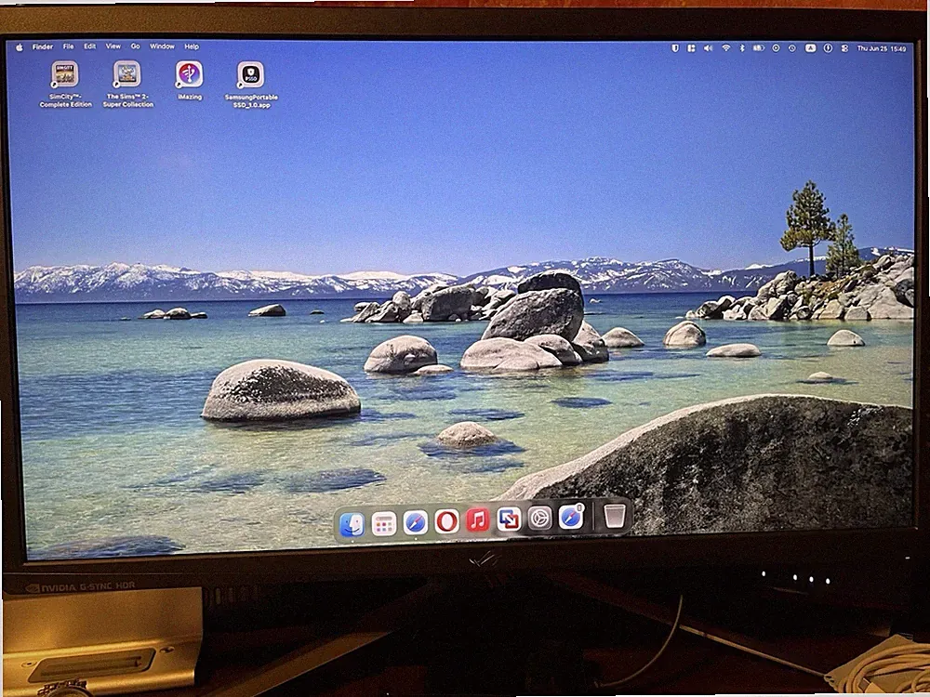The image size is (930, 697).
Task: Open the input source "A" menu
Action: (810, 48)
